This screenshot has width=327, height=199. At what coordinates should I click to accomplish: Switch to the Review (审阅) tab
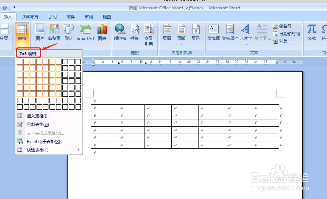point(89,17)
